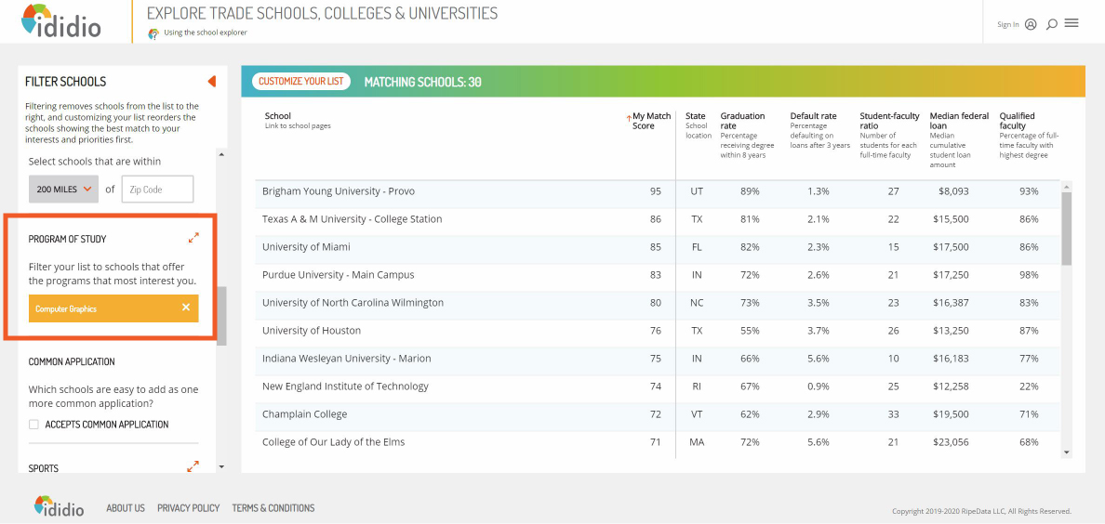
Task: Sort by My Match Score column
Action: (650, 121)
